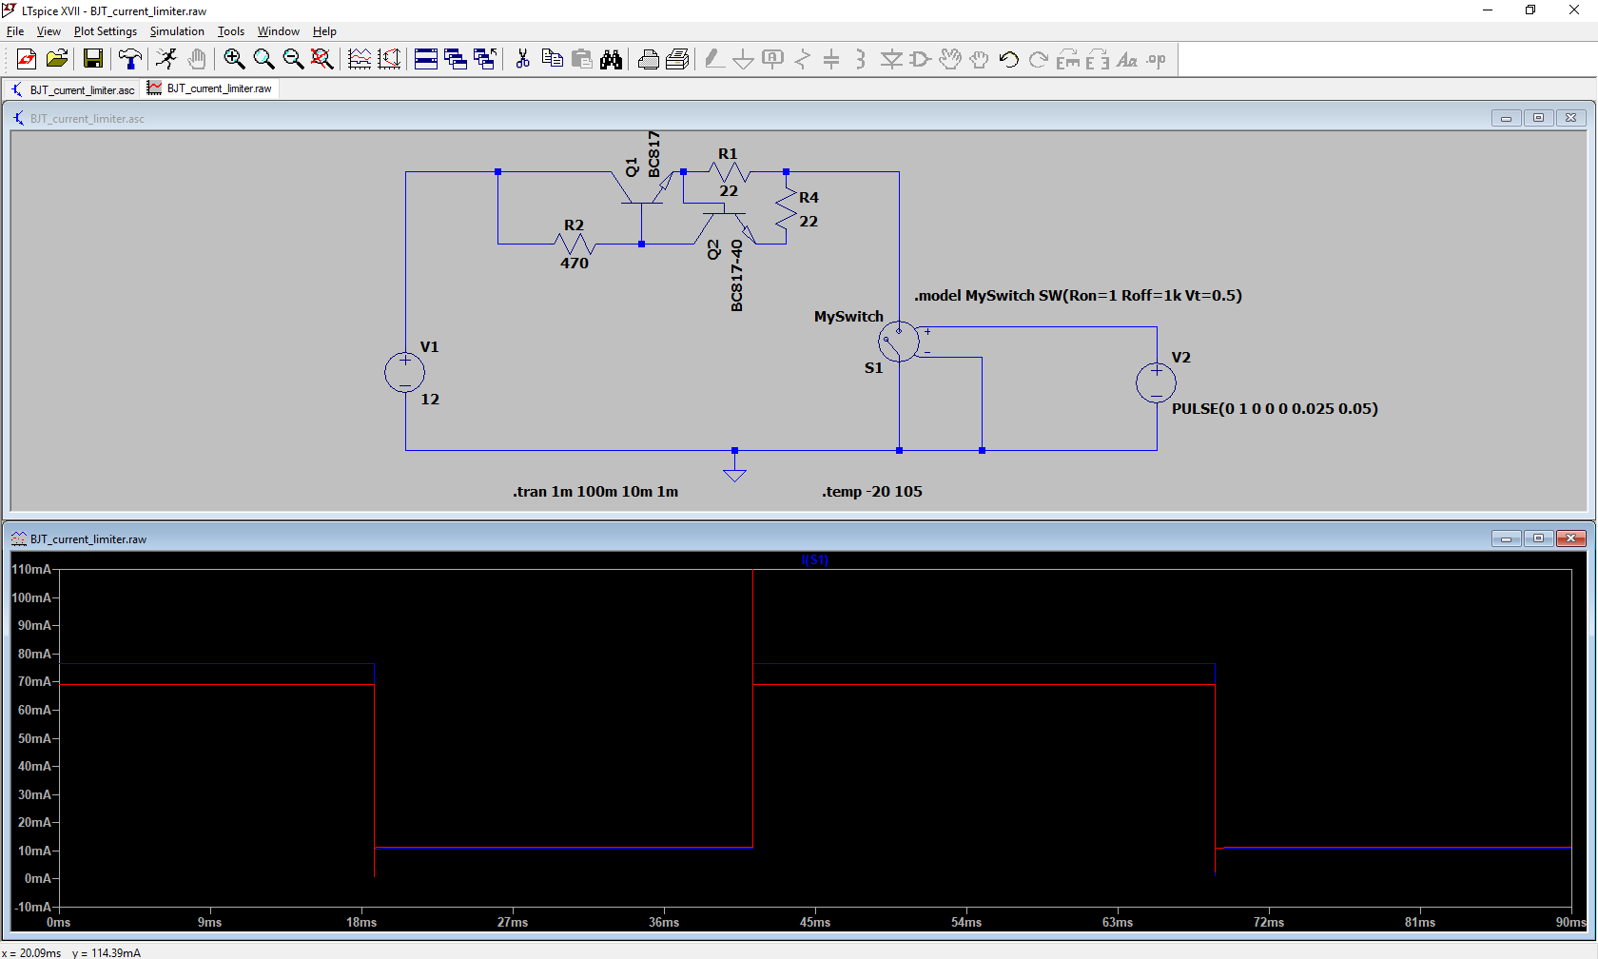Click the Print icon
This screenshot has height=959, width=1598.
tap(649, 59)
